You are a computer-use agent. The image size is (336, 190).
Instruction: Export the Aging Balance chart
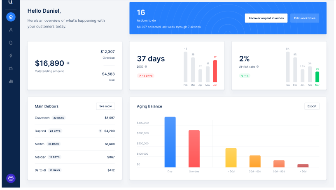tap(312, 106)
